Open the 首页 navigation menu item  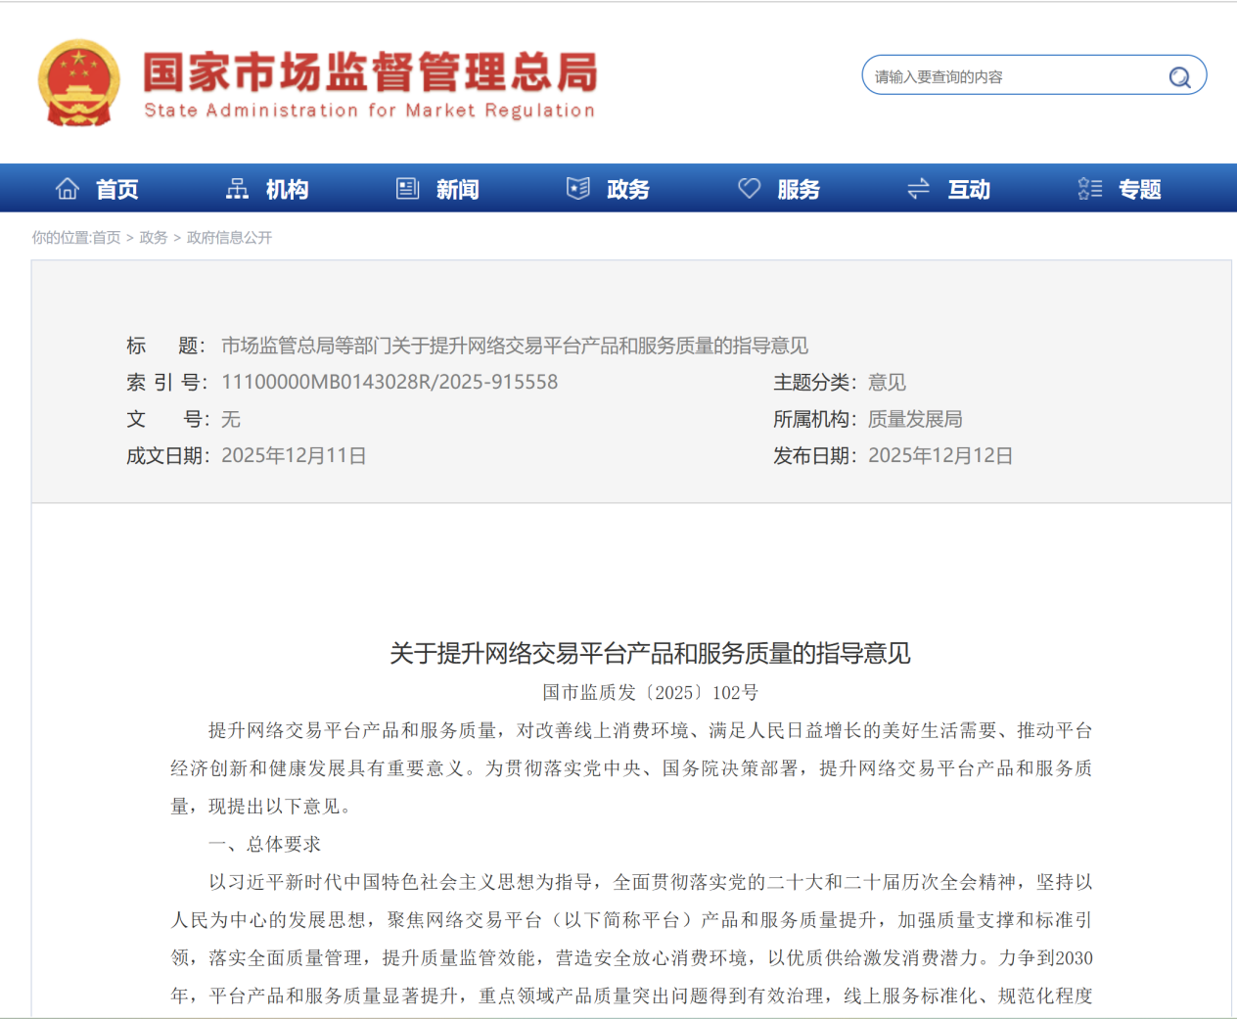[x=115, y=189]
